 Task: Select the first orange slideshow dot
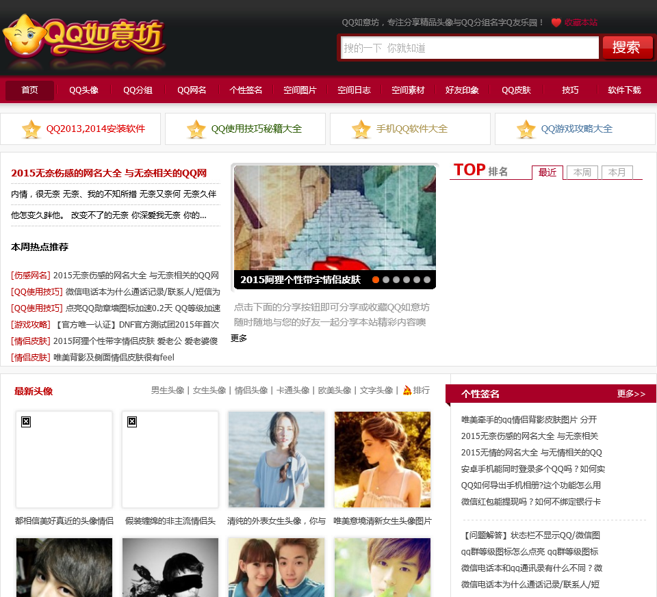click(x=376, y=280)
